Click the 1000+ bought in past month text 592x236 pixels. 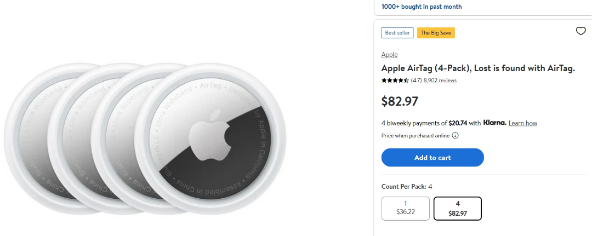tap(422, 7)
